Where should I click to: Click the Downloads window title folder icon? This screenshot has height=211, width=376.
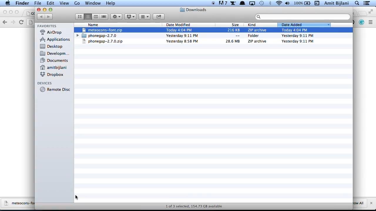(182, 10)
